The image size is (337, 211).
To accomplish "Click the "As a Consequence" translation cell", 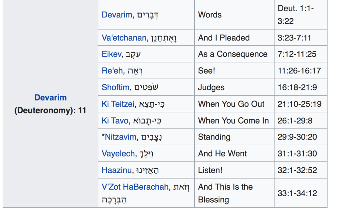I will pos(232,54).
